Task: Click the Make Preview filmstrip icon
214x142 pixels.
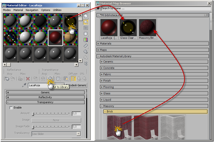Action: tap(86, 46)
